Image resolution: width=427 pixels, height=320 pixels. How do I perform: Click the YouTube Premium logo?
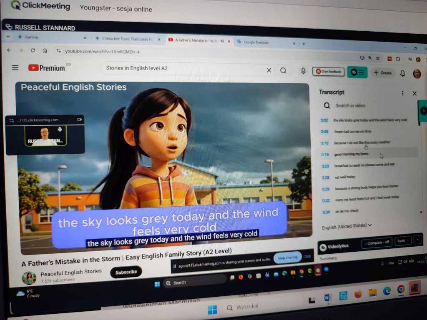coord(47,68)
